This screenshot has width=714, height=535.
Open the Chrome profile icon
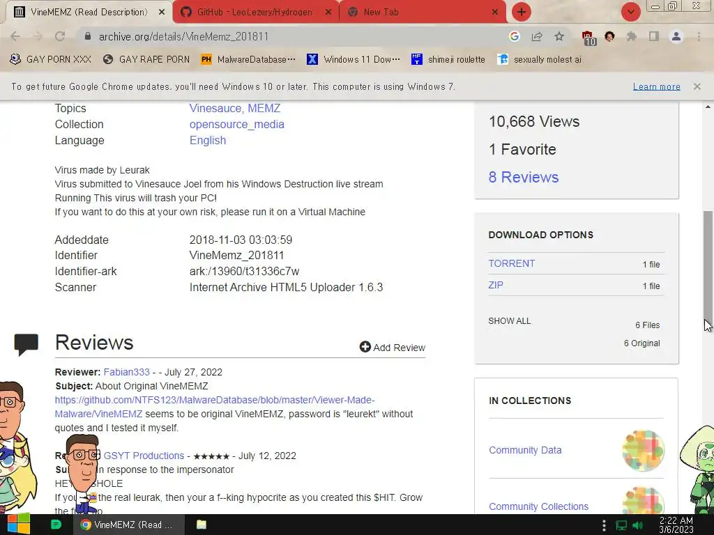[676, 36]
